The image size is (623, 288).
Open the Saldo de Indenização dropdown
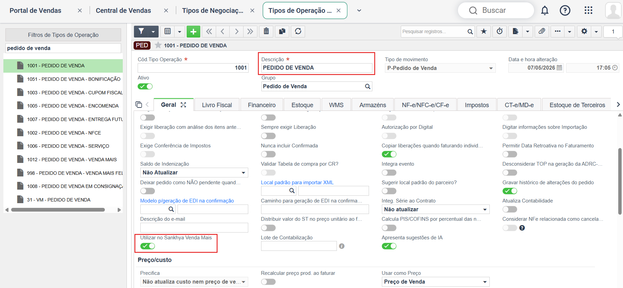[x=194, y=172]
